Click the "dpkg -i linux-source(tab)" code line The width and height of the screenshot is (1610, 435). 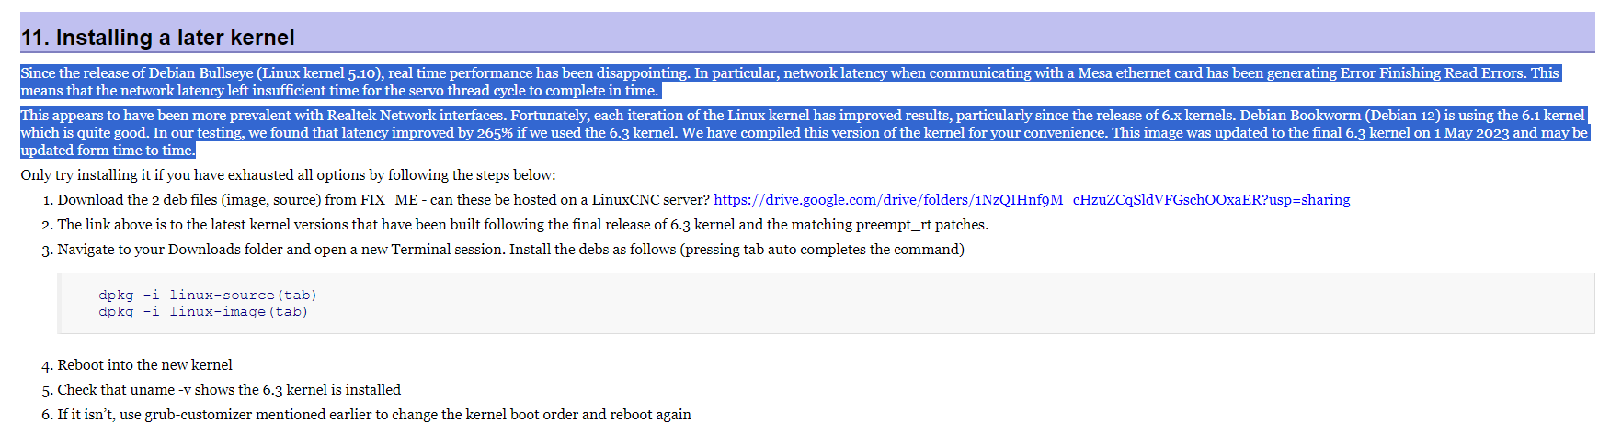click(x=208, y=296)
